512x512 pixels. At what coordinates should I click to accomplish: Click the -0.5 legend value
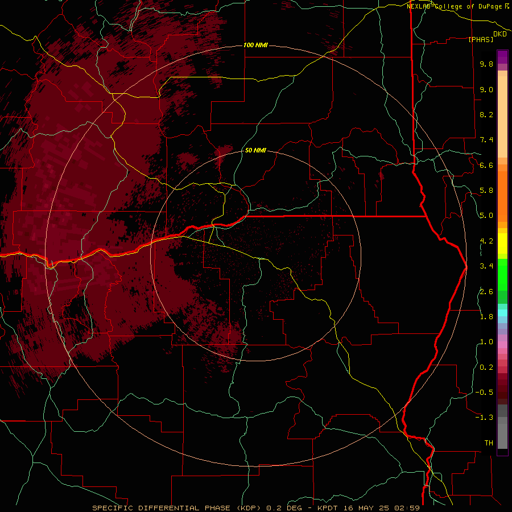tap(484, 393)
